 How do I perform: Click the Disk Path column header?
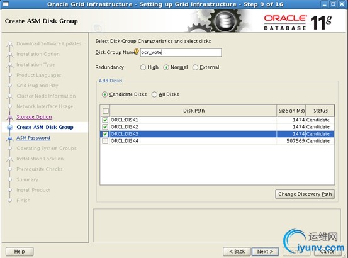[194, 111]
